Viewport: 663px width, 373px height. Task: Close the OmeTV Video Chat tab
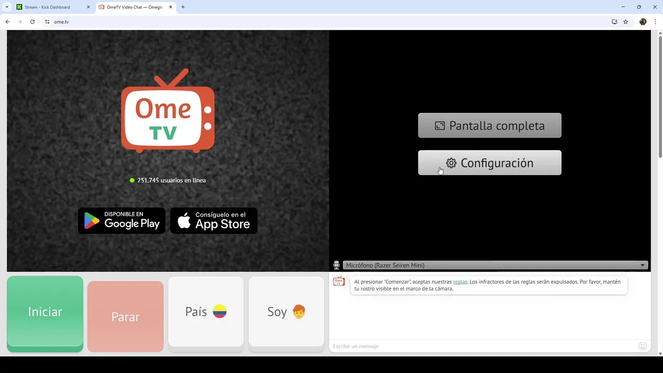(x=170, y=7)
